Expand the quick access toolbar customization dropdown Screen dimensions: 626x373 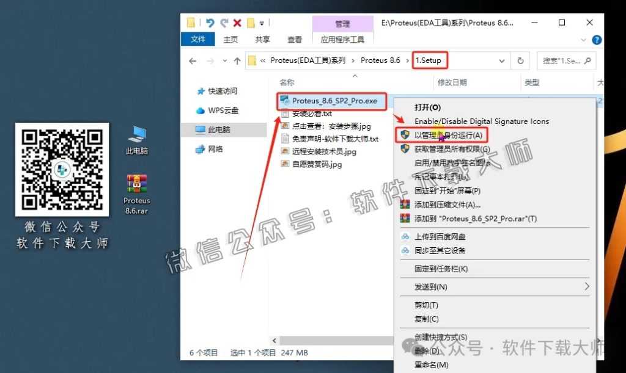(x=263, y=23)
